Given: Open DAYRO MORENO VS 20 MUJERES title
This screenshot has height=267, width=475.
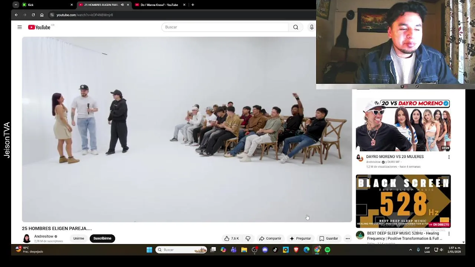Looking at the screenshot, I should point(395,156).
